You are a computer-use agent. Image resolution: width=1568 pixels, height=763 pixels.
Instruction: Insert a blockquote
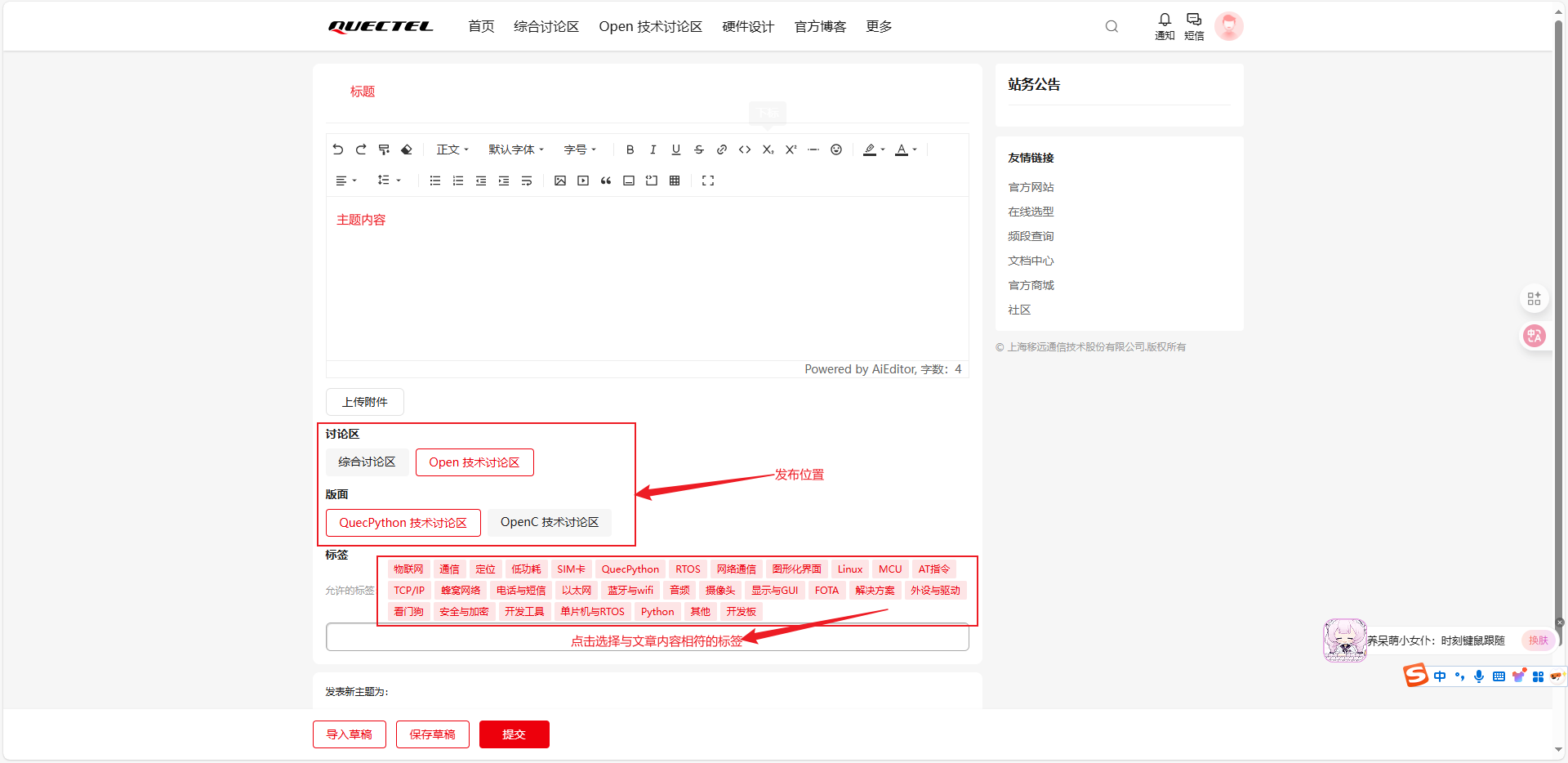(x=606, y=181)
